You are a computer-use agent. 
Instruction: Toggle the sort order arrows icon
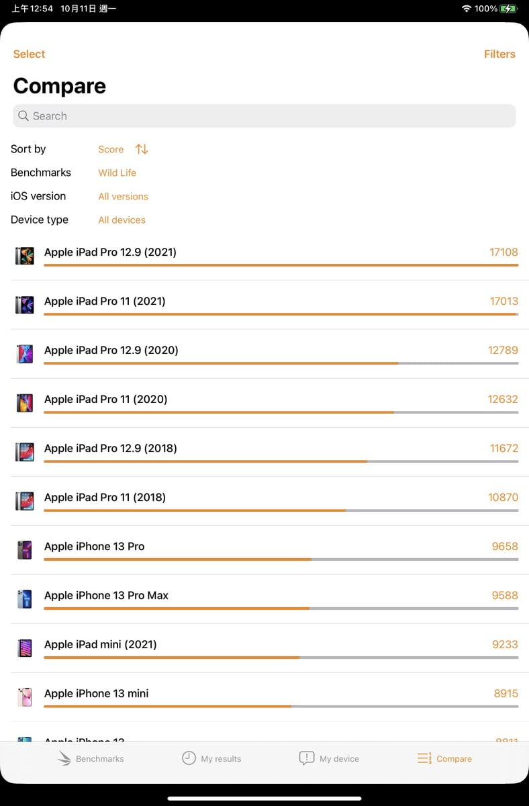pyautogui.click(x=142, y=149)
